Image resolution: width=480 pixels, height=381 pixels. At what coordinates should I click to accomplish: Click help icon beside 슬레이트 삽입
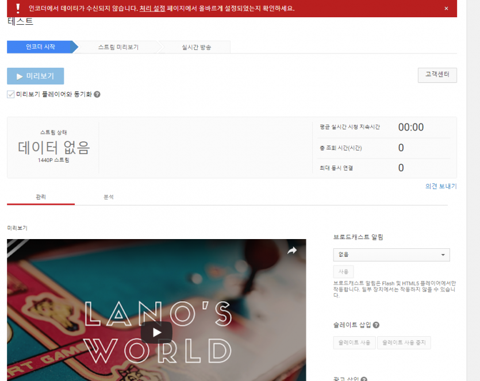pos(376,325)
